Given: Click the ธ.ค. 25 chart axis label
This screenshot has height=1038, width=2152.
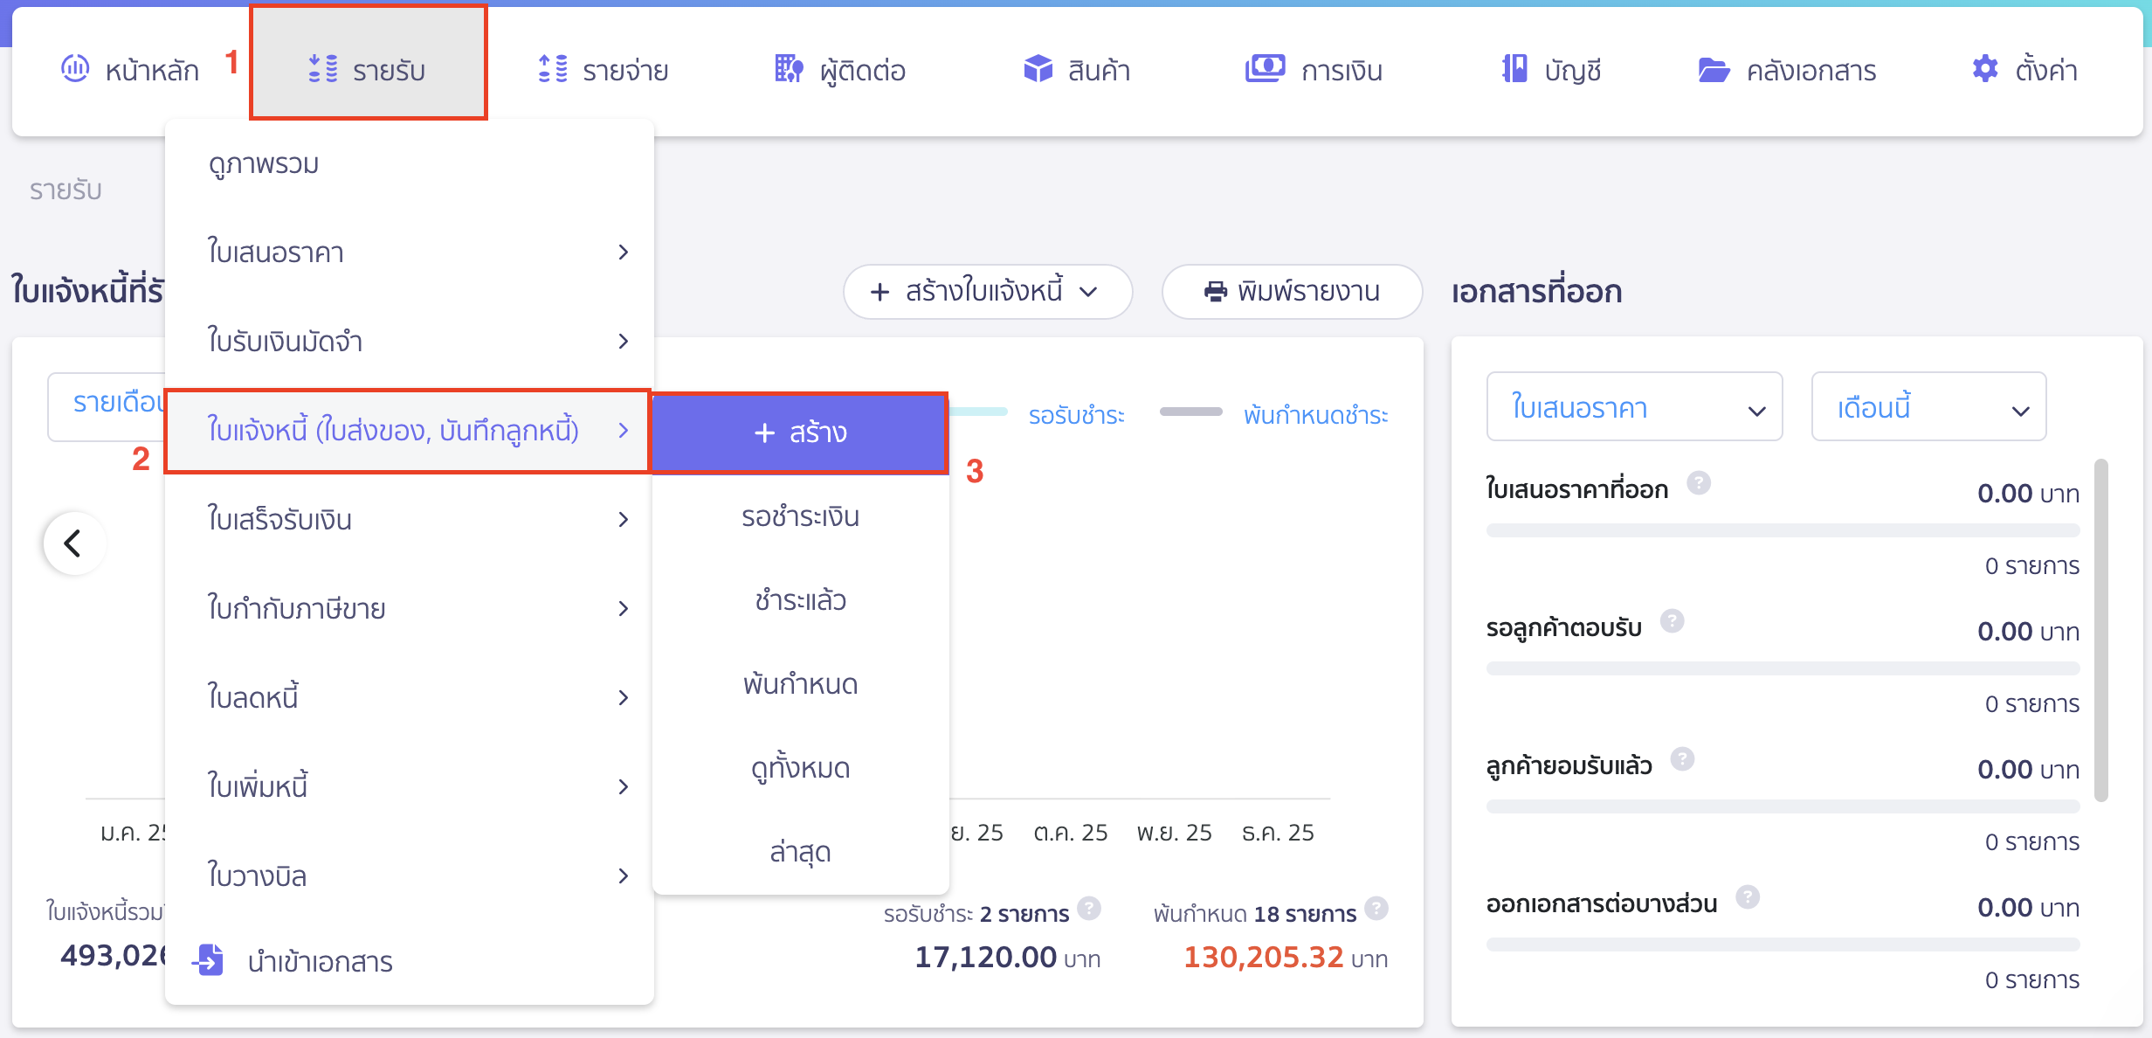Looking at the screenshot, I should pyautogui.click(x=1278, y=833).
